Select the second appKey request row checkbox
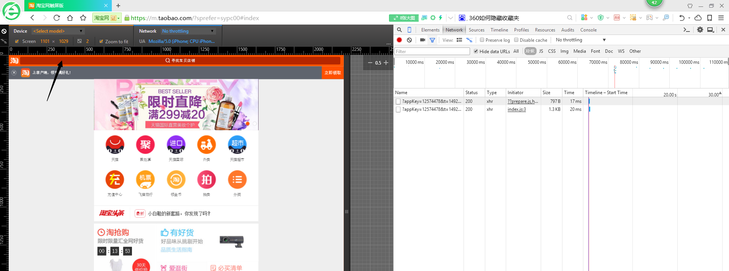 (x=398, y=109)
